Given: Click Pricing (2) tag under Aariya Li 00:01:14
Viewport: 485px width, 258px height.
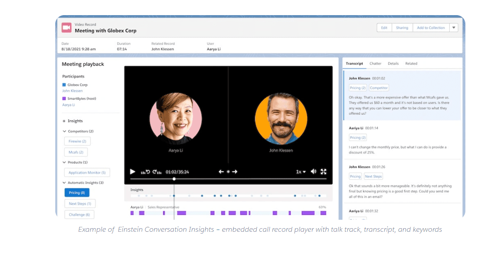Looking at the screenshot, I should point(358,137).
